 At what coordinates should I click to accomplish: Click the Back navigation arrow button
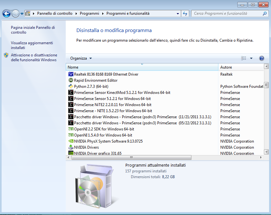coord(6,13)
